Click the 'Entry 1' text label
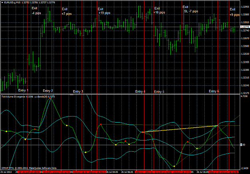The height and width of the screenshot is (174, 250). click(23, 90)
